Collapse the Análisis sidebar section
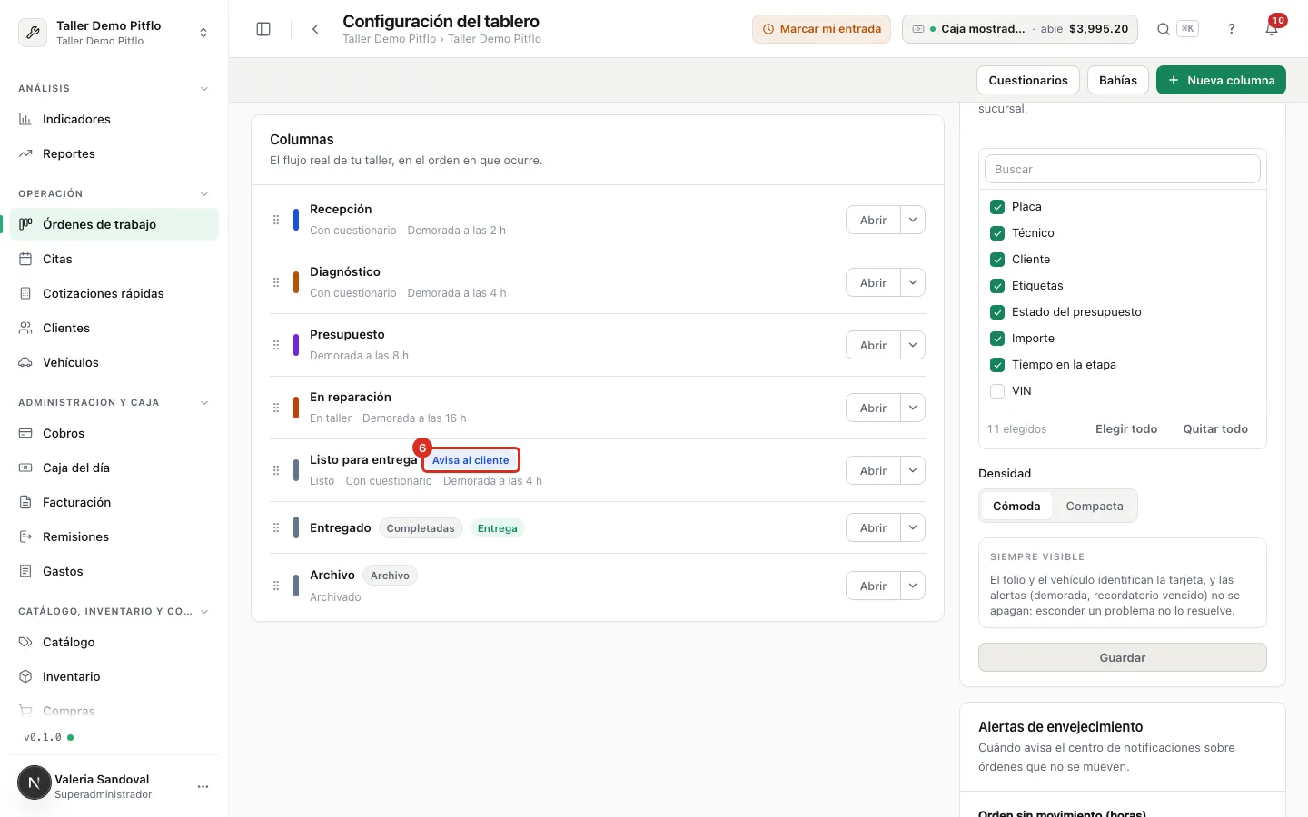Image resolution: width=1308 pixels, height=817 pixels. click(x=204, y=88)
